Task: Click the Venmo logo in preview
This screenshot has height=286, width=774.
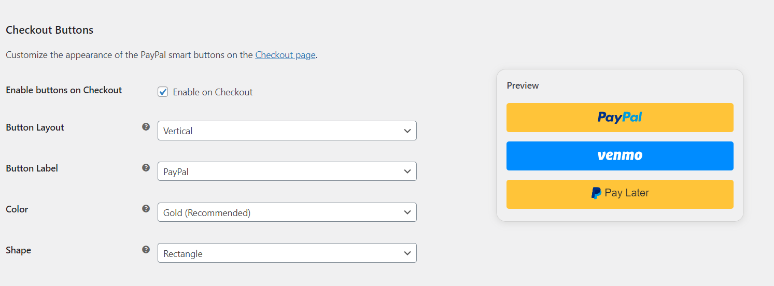Action: (x=620, y=155)
